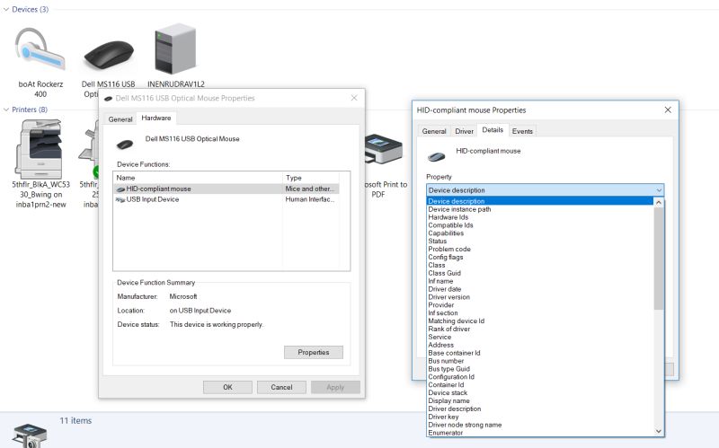Click the USB Input Device row icon
This screenshot has height=448, width=719.
point(120,199)
